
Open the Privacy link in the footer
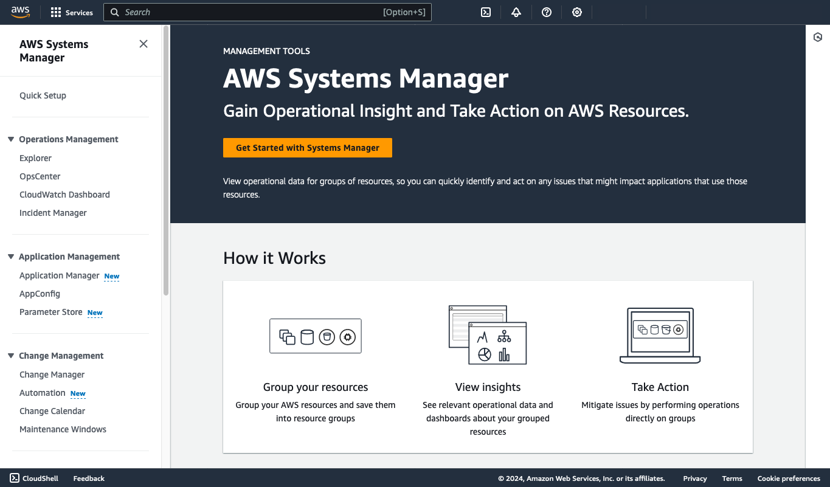click(694, 478)
